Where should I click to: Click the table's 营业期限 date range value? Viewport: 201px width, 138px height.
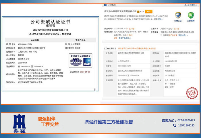click(x=128, y=76)
